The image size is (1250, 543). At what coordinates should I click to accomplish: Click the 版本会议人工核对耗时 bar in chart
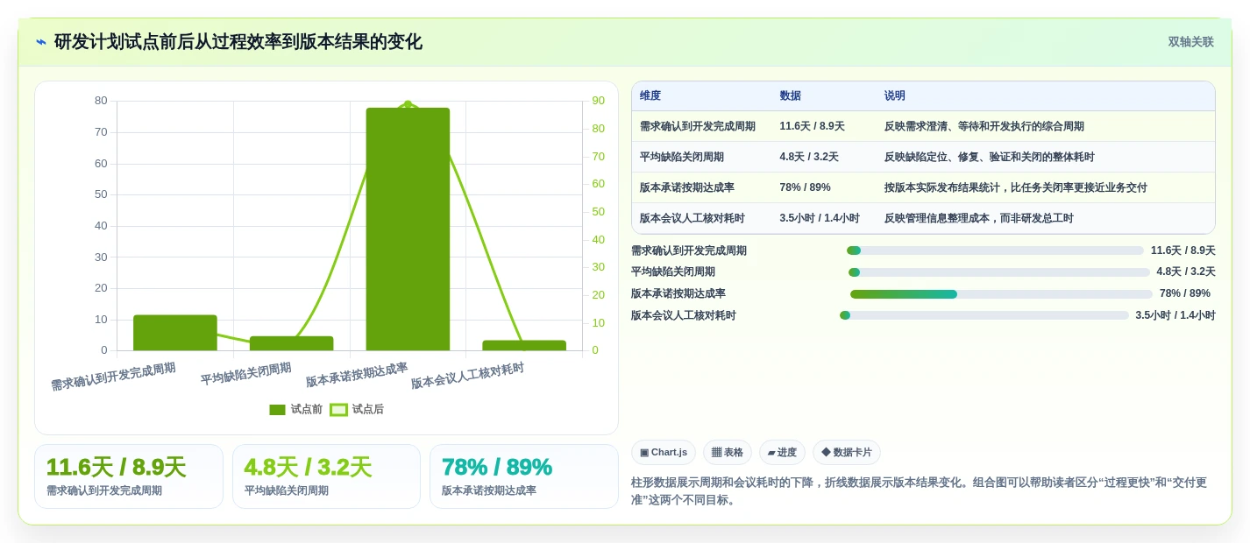(x=524, y=346)
